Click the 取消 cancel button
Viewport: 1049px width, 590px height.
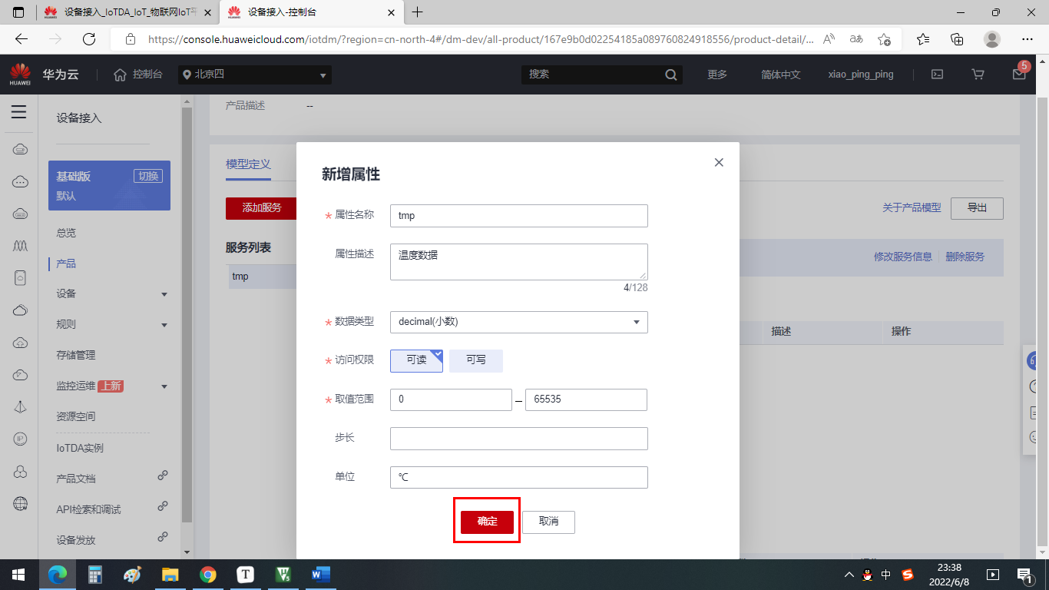[x=548, y=522]
